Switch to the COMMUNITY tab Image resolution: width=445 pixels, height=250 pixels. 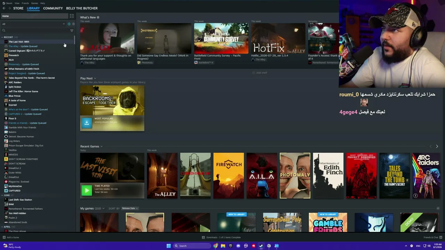pos(53,8)
